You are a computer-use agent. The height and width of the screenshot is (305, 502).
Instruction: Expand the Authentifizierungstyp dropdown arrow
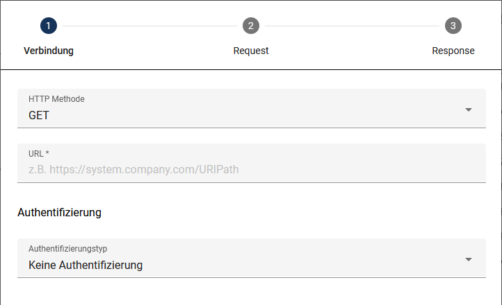point(469,259)
